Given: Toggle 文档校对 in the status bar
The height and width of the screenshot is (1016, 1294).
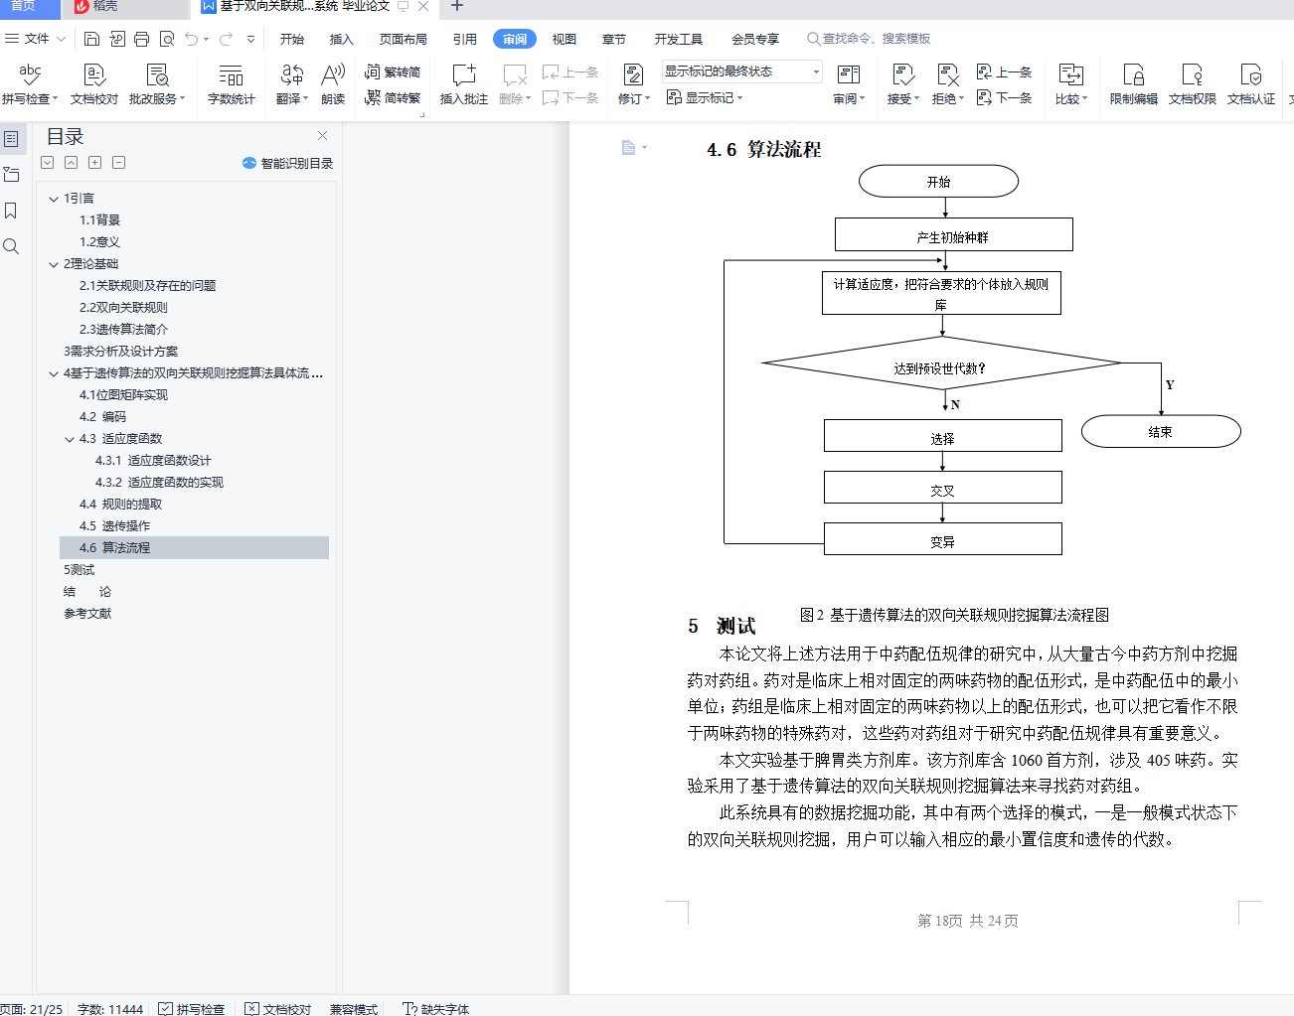Looking at the screenshot, I should pyautogui.click(x=278, y=1009).
